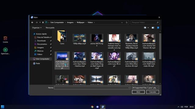Open the Windows Start menu

pyautogui.click(x=3, y=107)
